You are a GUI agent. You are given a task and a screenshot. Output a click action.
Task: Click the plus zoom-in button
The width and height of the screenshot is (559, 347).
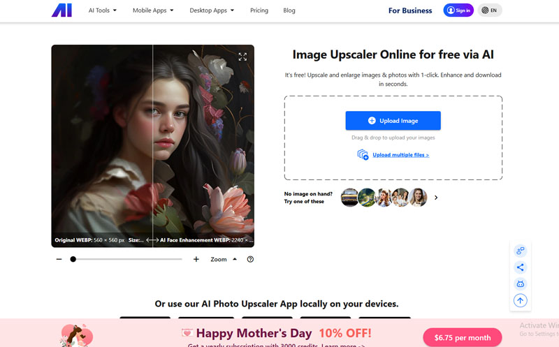[196, 259]
